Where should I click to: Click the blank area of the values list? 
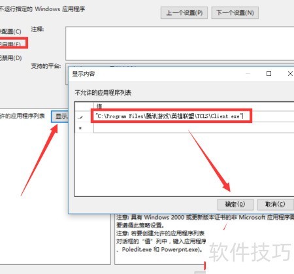[184, 164]
